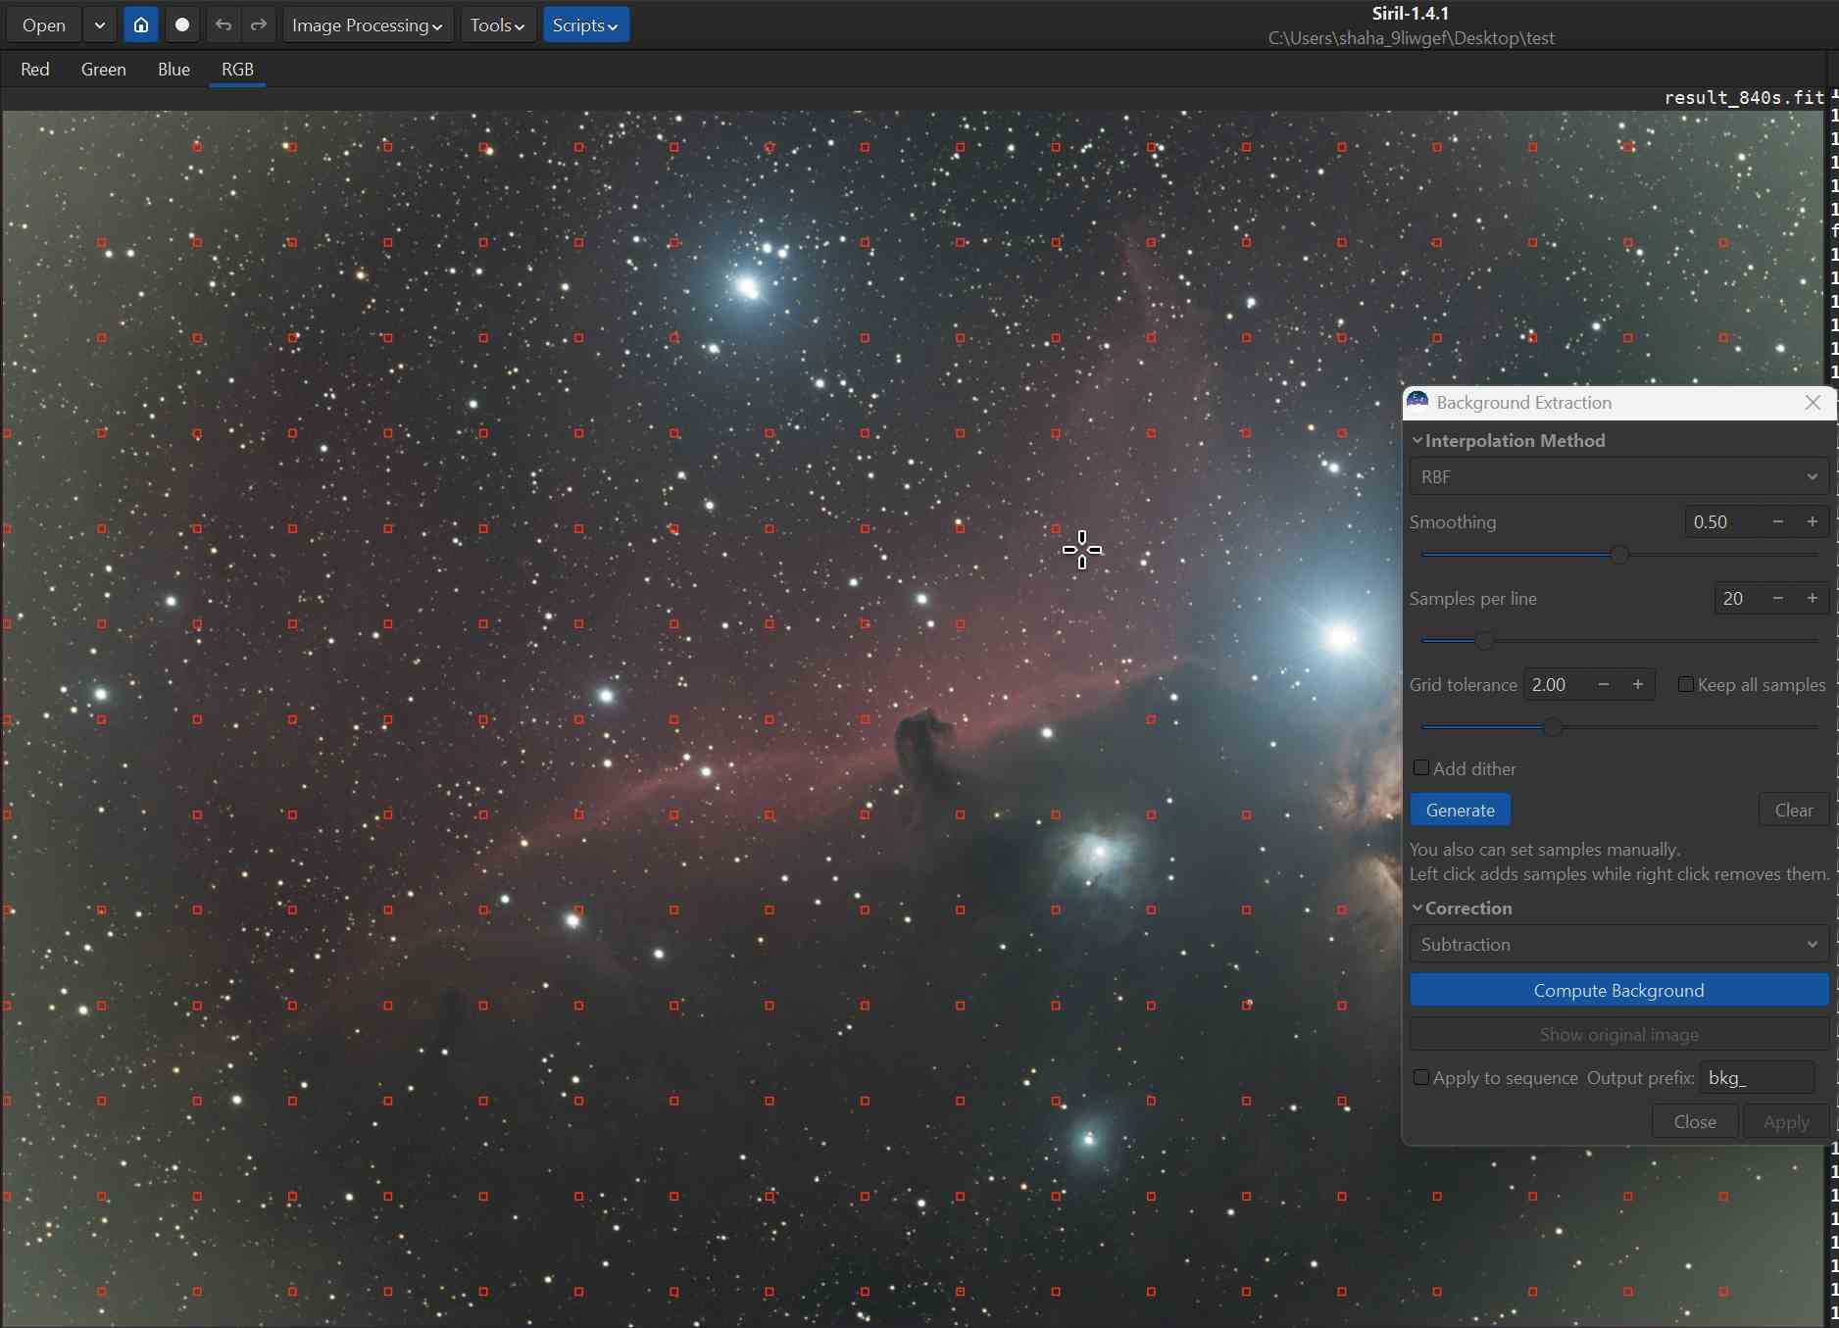Increase Grid tolerance with plus button
Screen dimensions: 1839x1328
tap(1637, 685)
